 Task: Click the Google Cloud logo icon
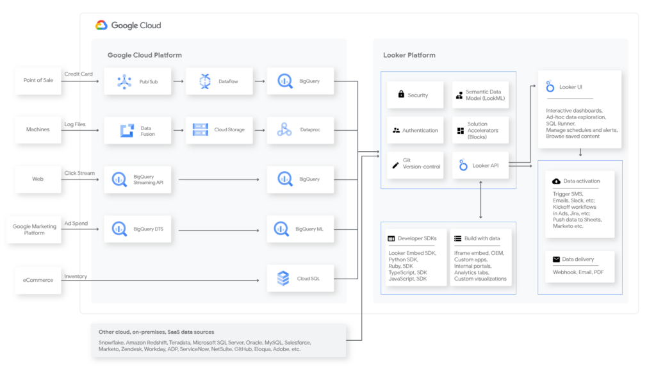(x=101, y=26)
